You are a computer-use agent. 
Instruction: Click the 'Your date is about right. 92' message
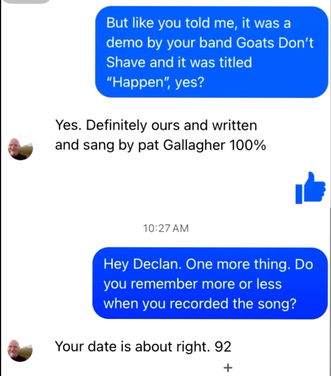tap(143, 347)
